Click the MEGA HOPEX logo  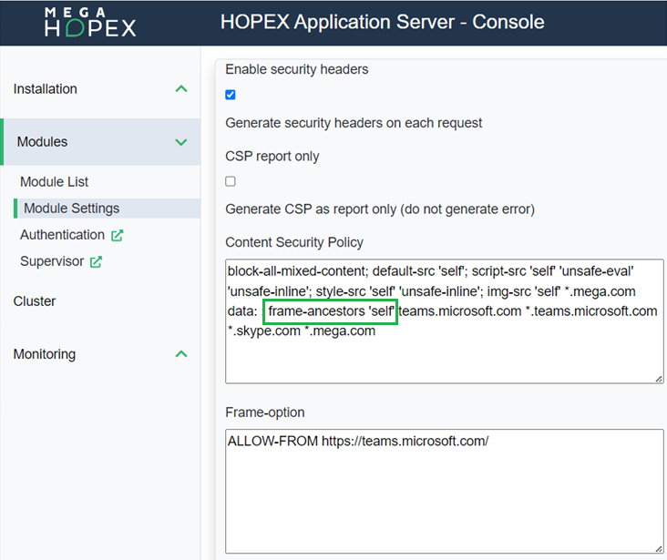coord(90,23)
